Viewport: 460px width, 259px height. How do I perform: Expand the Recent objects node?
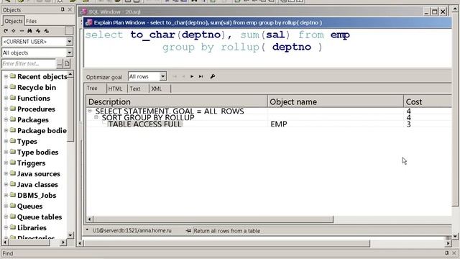[x=6, y=76]
